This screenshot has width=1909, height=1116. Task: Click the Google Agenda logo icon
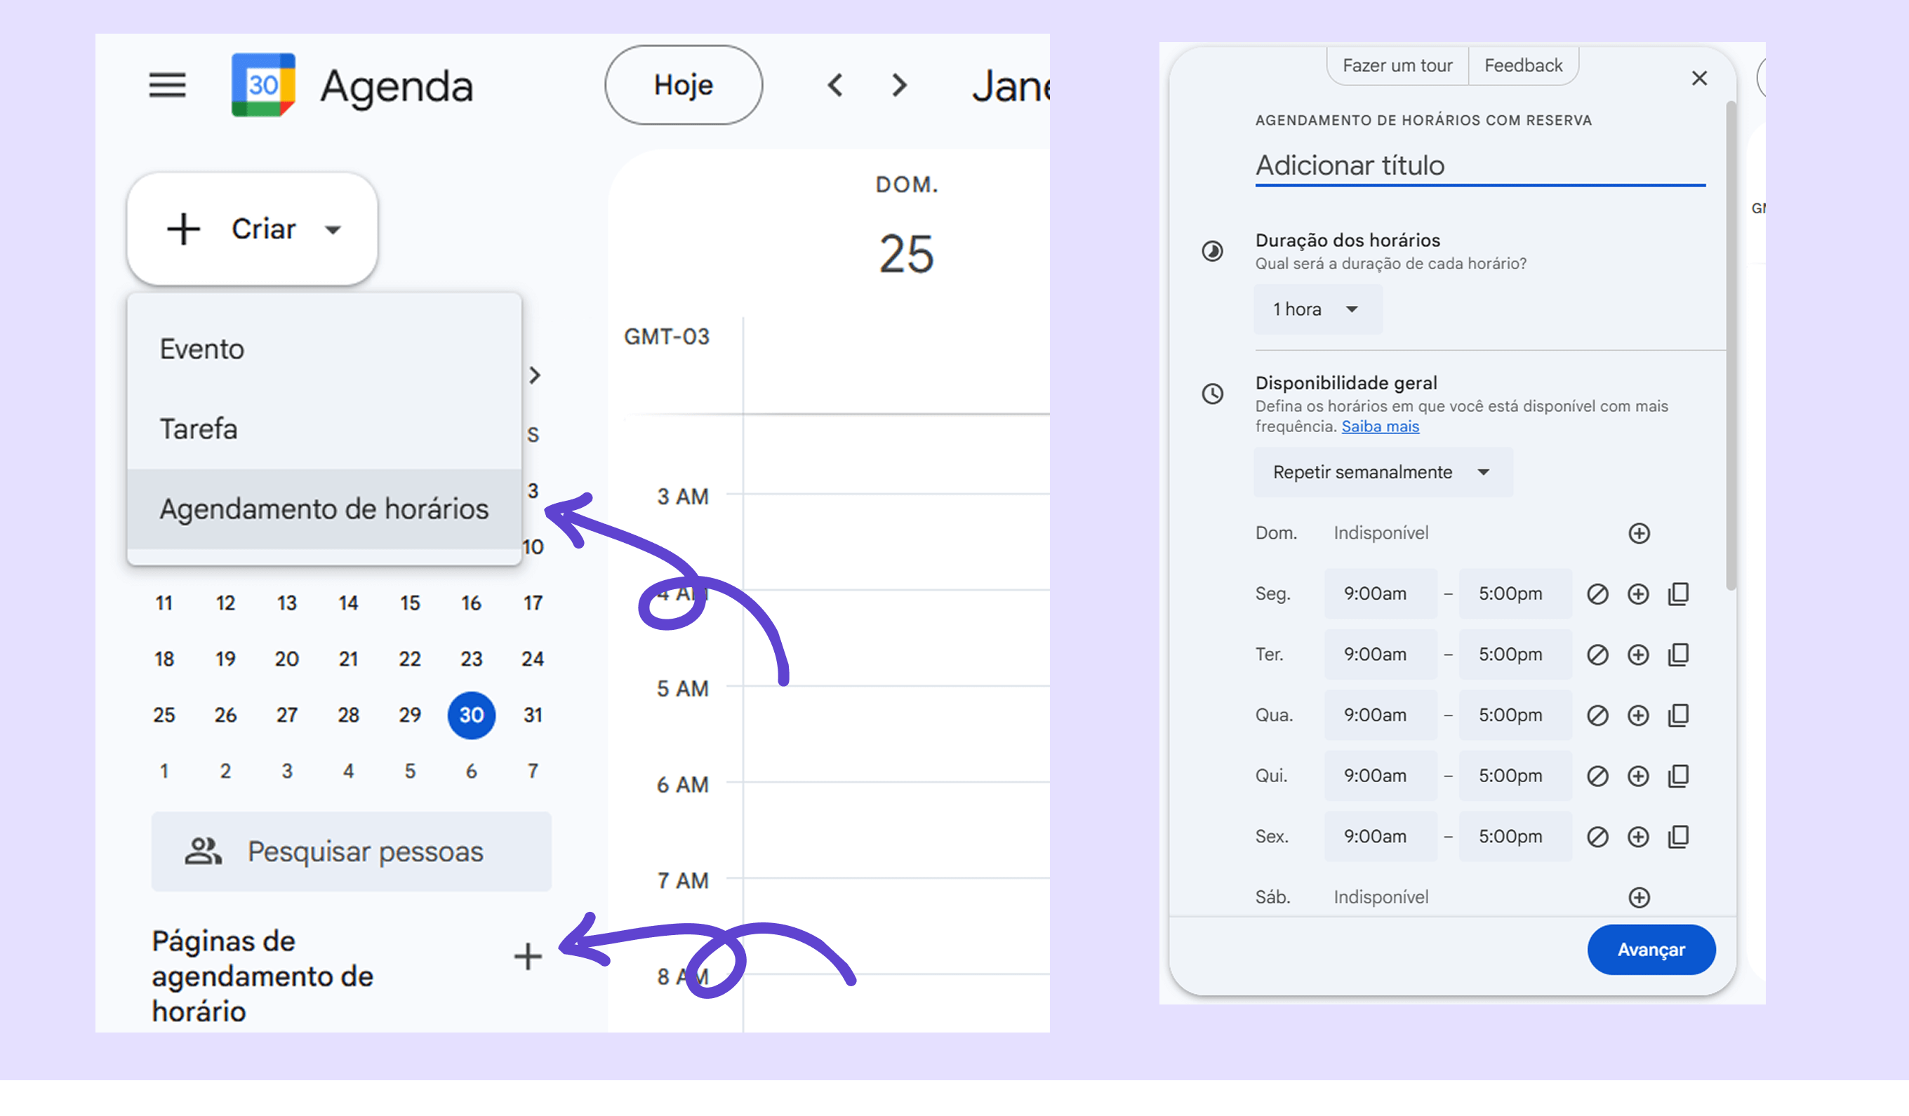(x=263, y=85)
